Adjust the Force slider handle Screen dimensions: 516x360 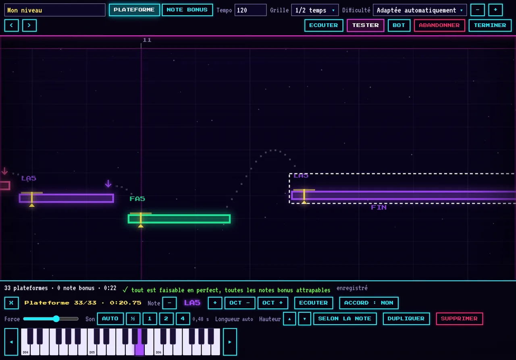(56, 319)
